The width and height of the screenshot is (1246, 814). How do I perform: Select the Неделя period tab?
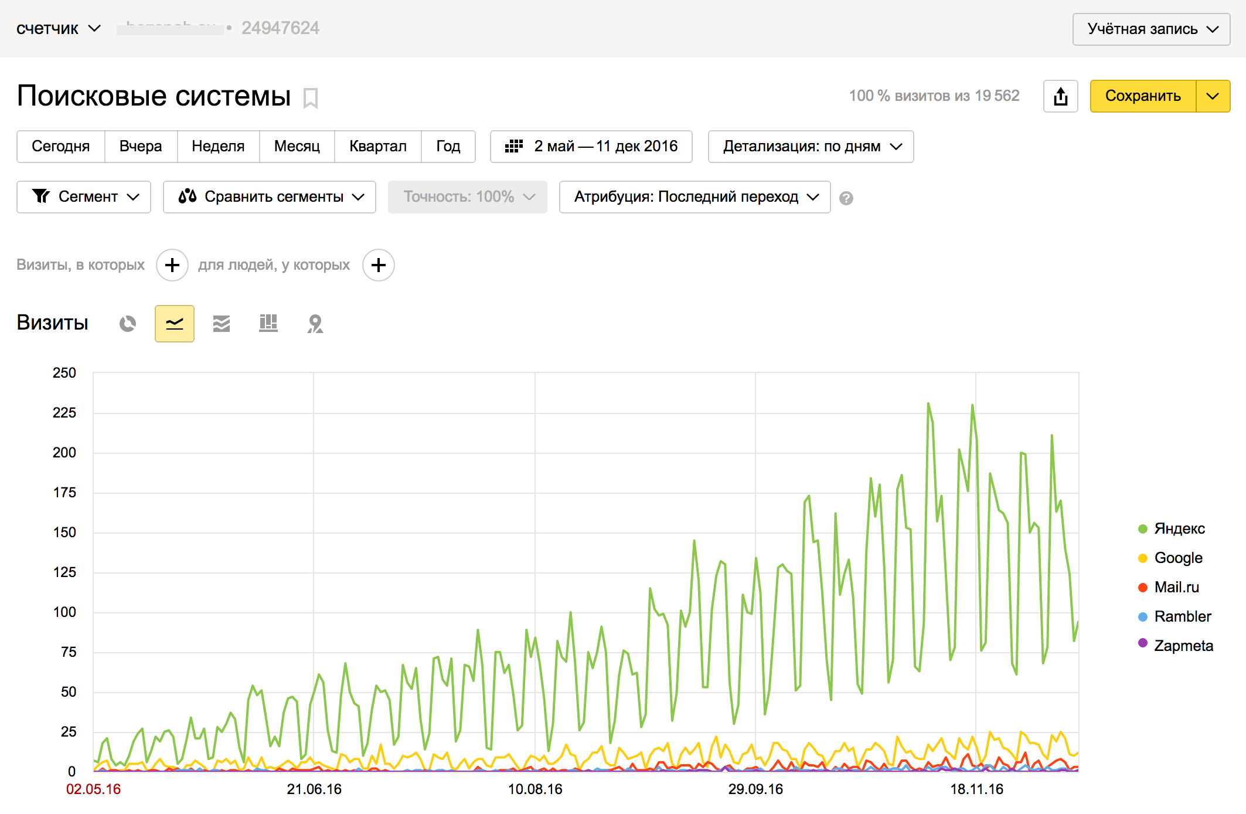point(218,147)
